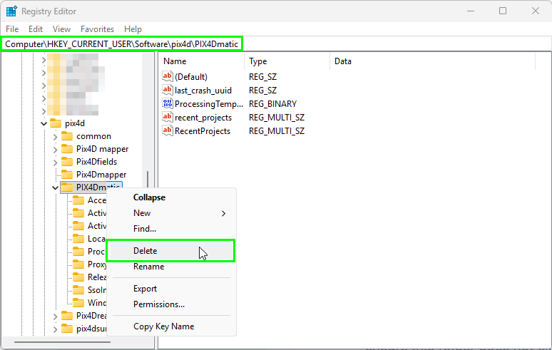Select the common tree key label
The image size is (552, 350).
[93, 136]
